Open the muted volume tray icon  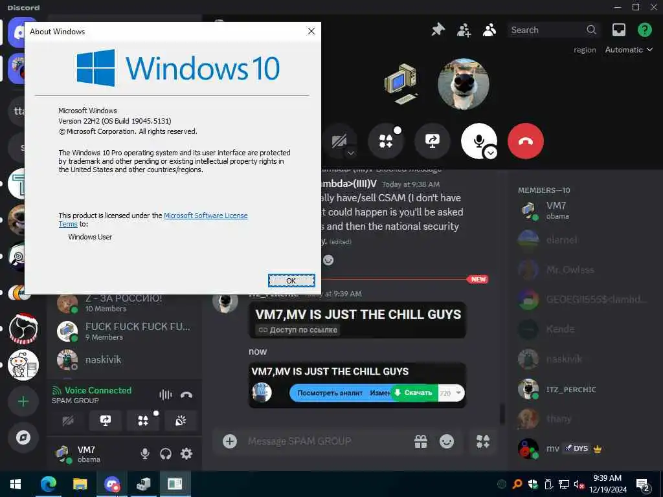coord(579,484)
